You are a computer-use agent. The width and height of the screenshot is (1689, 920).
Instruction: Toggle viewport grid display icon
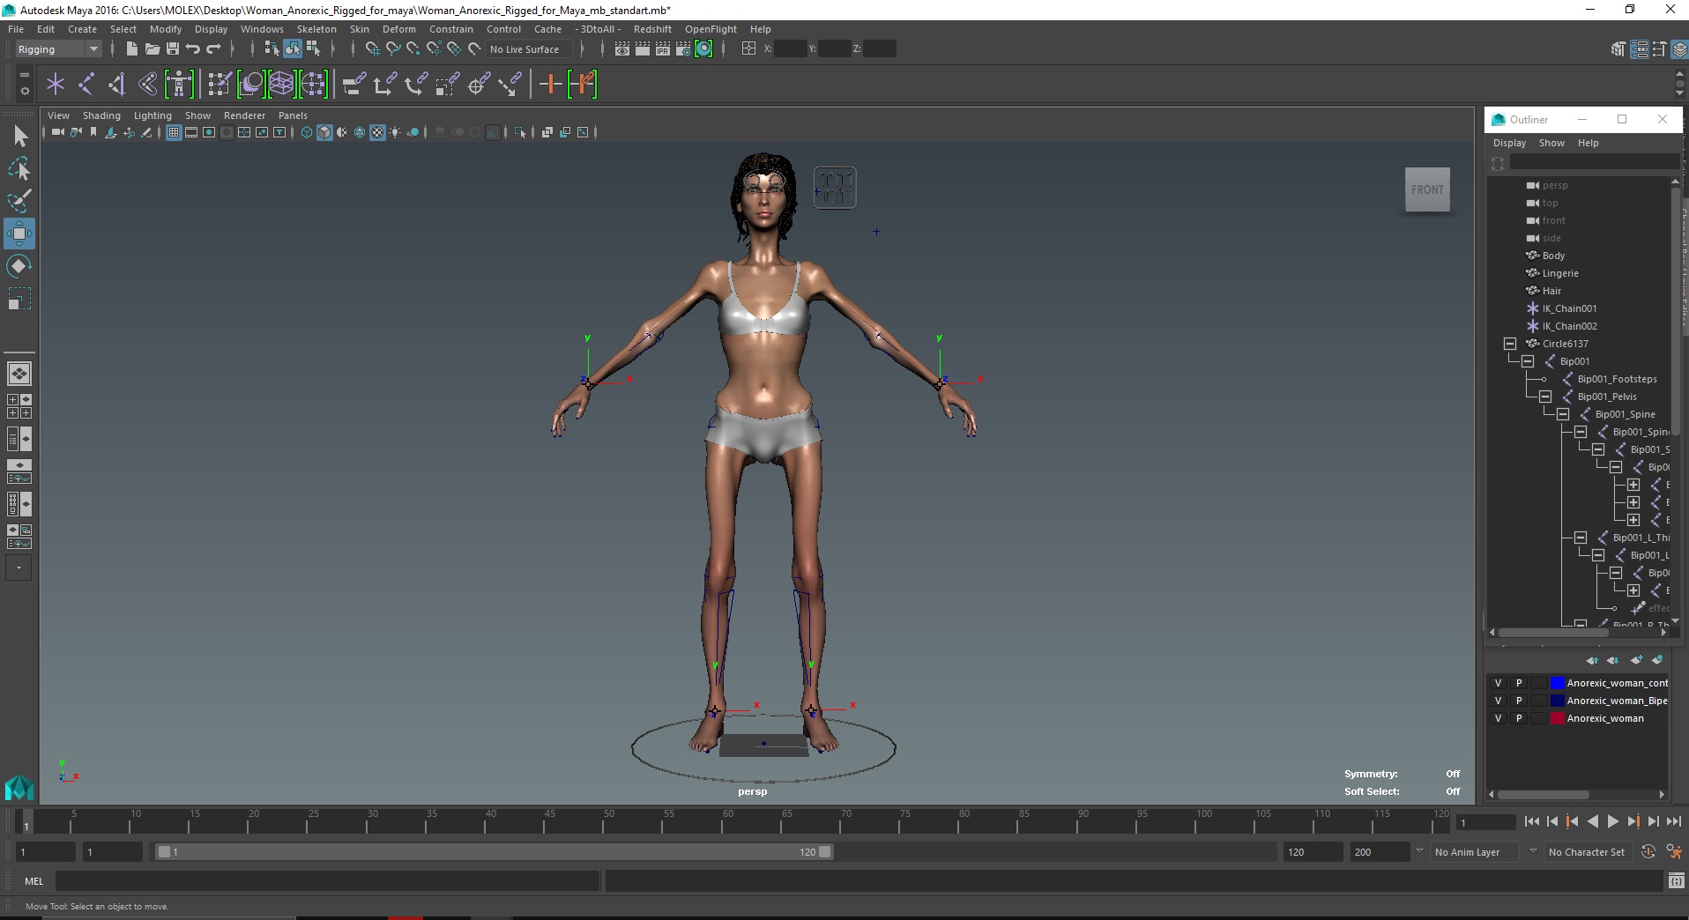click(x=174, y=132)
